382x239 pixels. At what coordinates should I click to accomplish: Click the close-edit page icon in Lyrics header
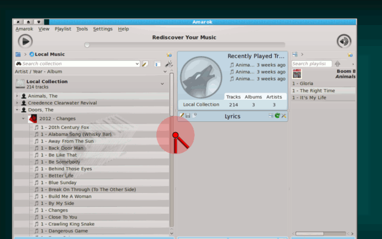(194, 115)
